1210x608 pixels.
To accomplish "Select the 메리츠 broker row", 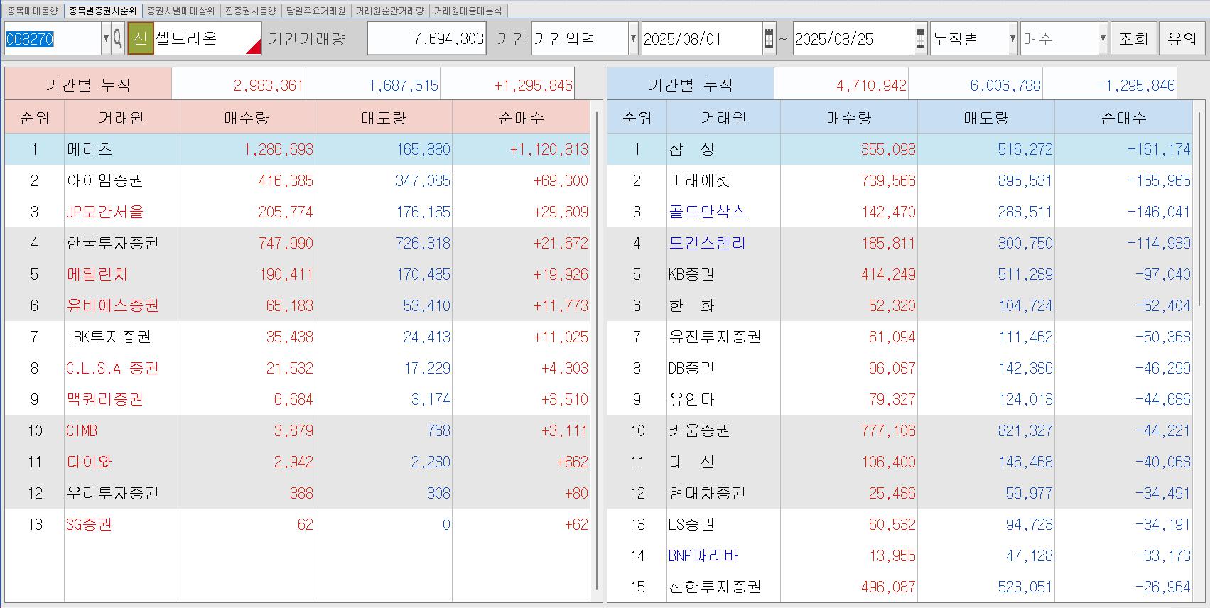I will click(297, 149).
